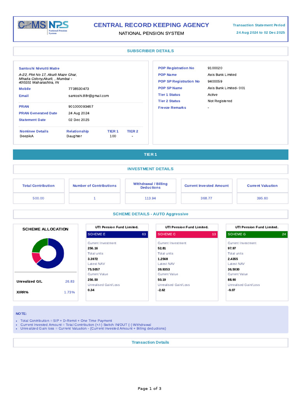
Task: Click the Current Valuation value 395.60
Action: pos(262,198)
